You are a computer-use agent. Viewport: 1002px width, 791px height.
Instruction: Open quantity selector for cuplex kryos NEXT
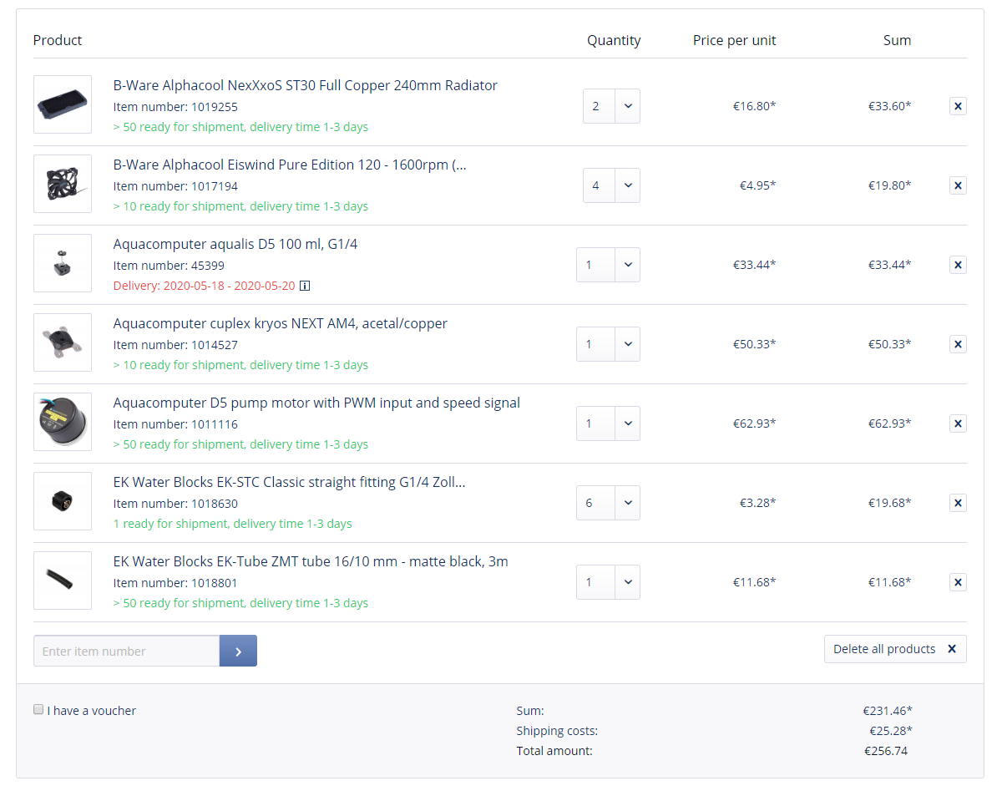coord(608,344)
